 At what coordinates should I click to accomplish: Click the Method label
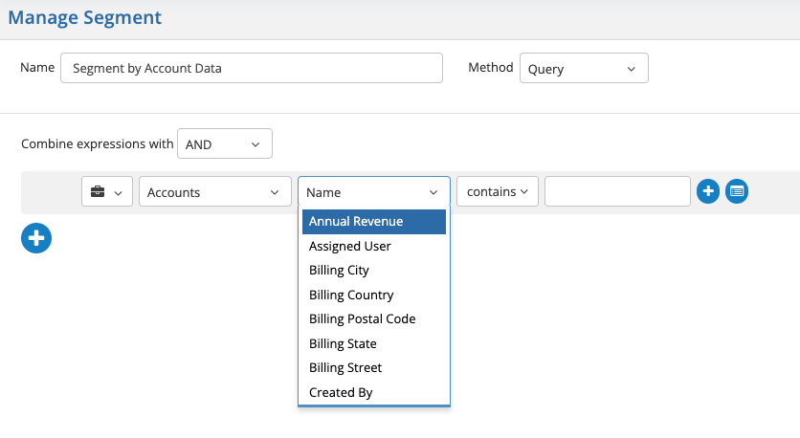tap(490, 67)
